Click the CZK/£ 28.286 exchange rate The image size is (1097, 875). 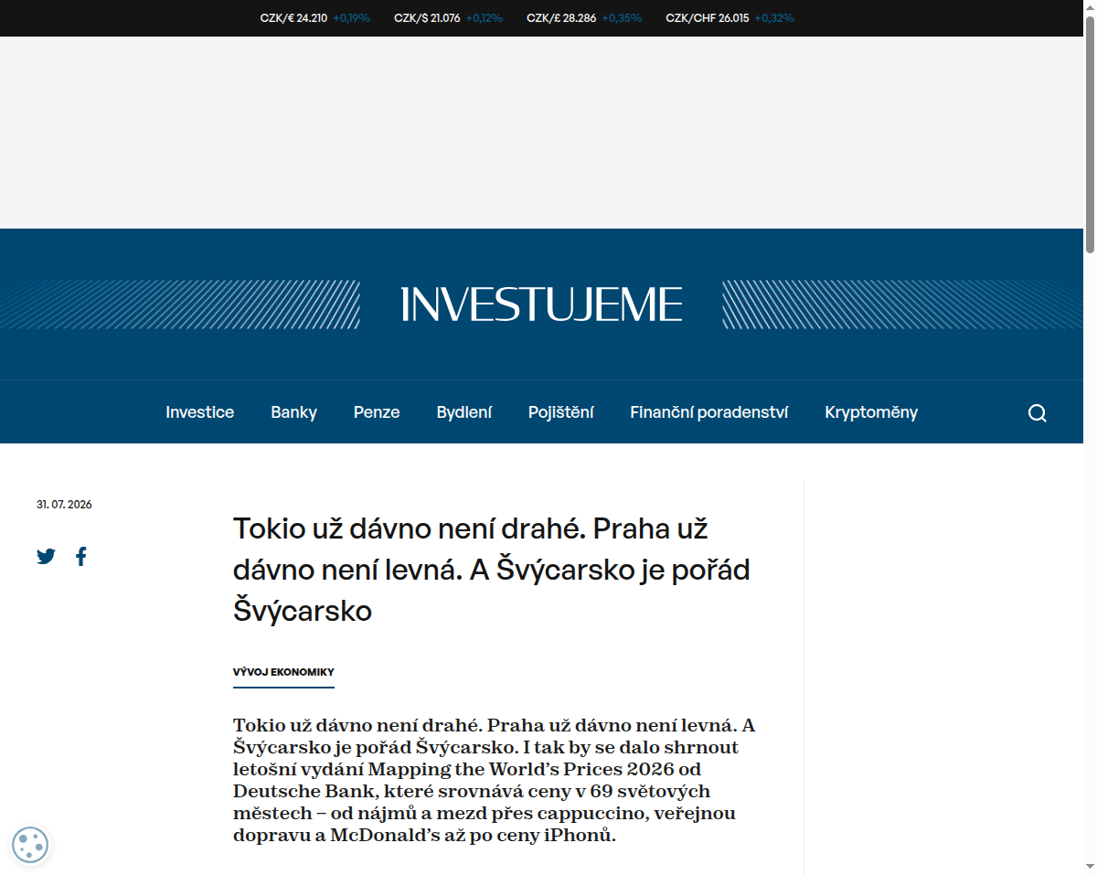pyautogui.click(x=561, y=17)
